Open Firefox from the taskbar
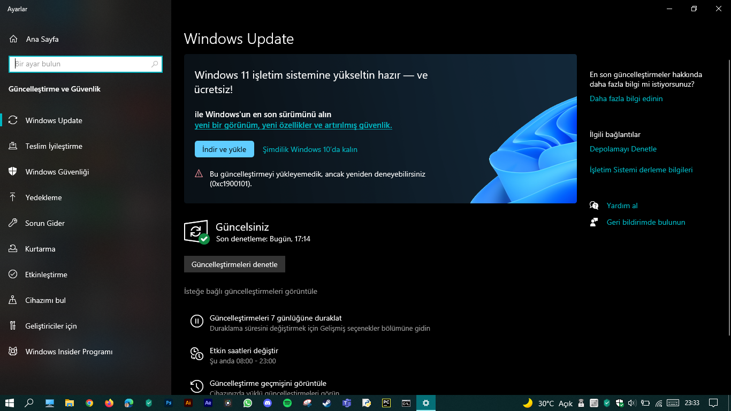Screen dimensions: 731x411 point(109,403)
